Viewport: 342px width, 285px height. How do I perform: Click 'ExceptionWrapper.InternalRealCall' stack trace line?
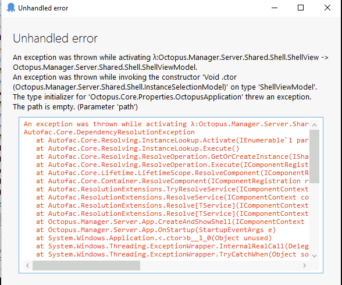[x=172, y=246]
